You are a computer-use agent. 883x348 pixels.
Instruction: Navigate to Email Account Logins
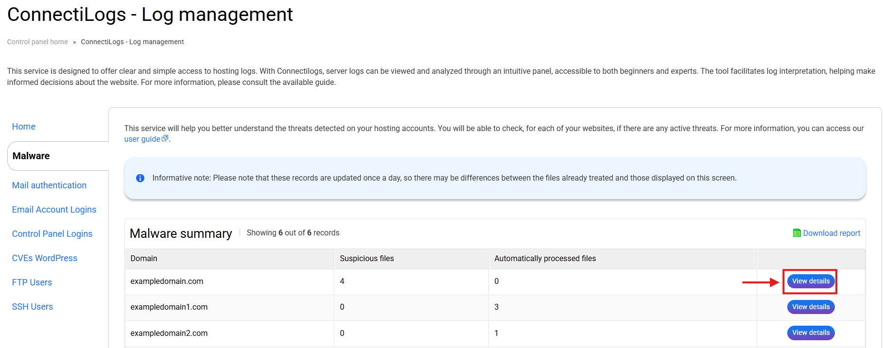click(54, 210)
